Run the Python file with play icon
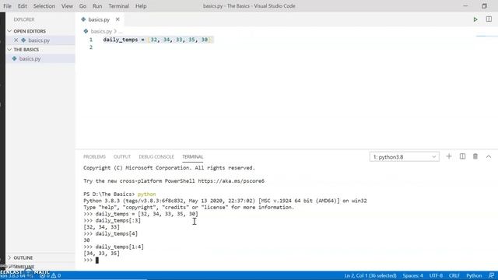498x280 pixels. coord(475,19)
